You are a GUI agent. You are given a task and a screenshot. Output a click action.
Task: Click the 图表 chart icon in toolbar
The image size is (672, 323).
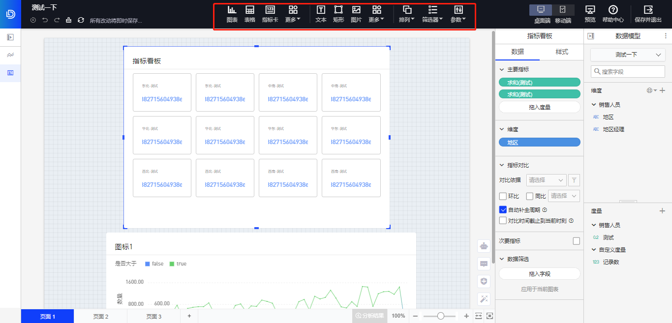(x=232, y=14)
